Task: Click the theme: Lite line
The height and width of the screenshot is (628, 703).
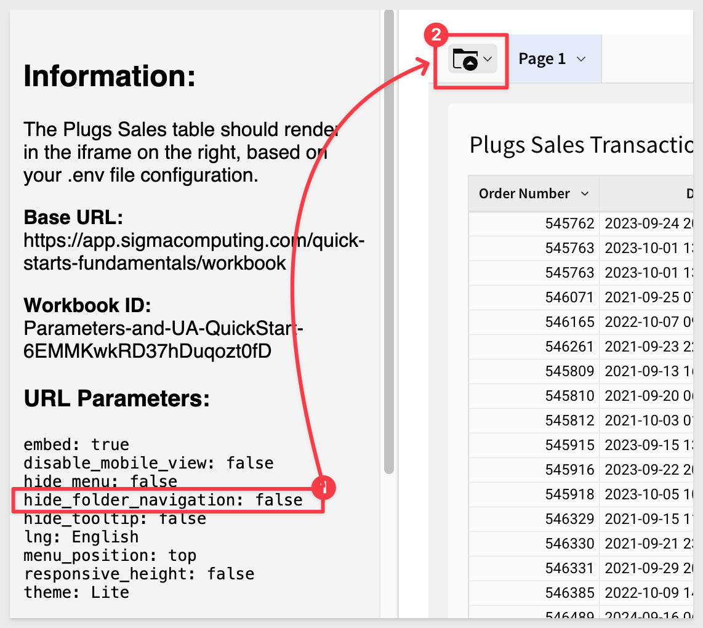Action: click(76, 592)
